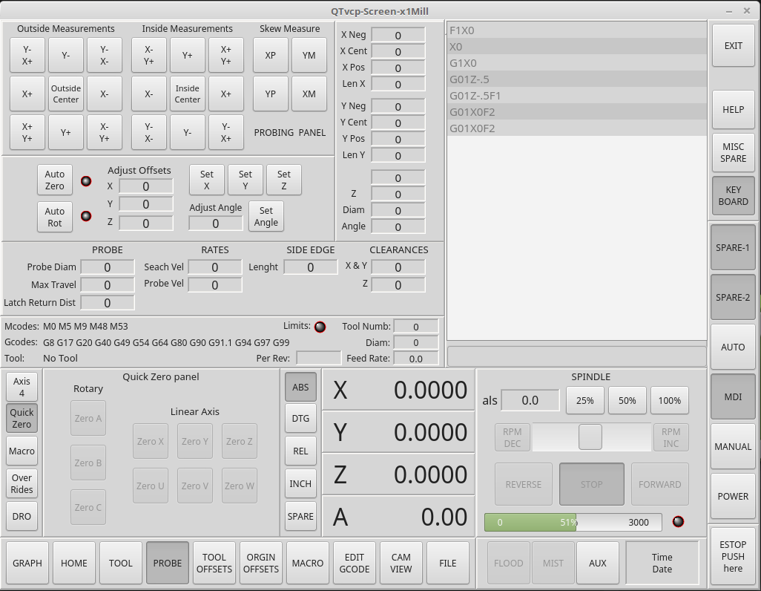Click the Set Angle button
761x591 pixels.
click(266, 216)
